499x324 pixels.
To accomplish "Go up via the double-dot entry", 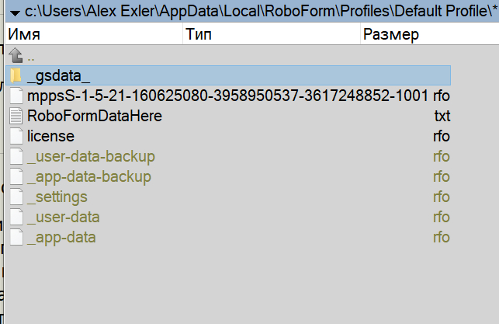I will (x=31, y=56).
